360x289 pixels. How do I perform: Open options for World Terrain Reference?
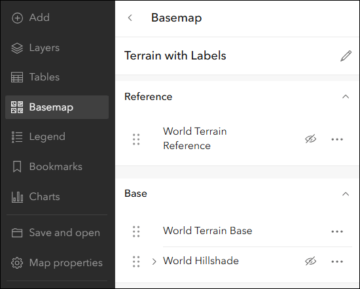[337, 139]
